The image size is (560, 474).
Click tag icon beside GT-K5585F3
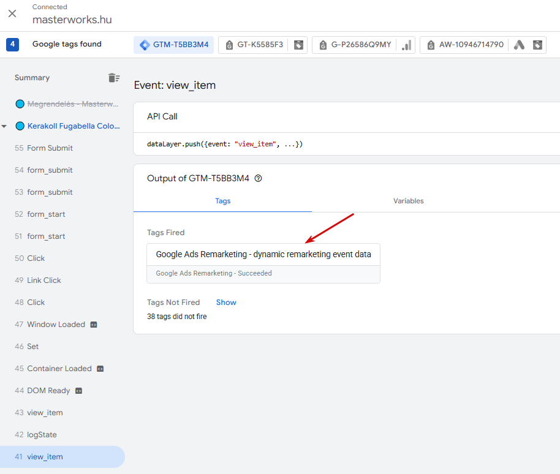point(298,45)
